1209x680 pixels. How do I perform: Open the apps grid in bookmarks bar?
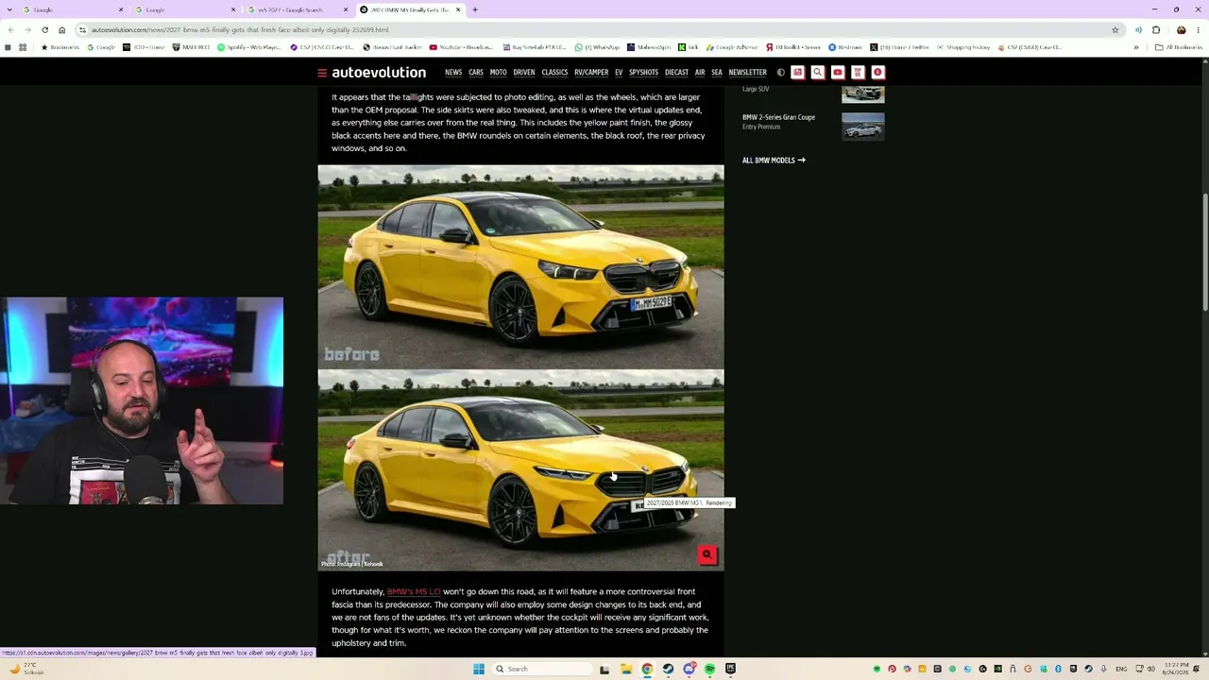[23, 47]
